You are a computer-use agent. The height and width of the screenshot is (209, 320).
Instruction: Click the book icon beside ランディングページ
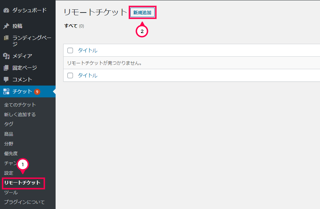click(x=6, y=38)
